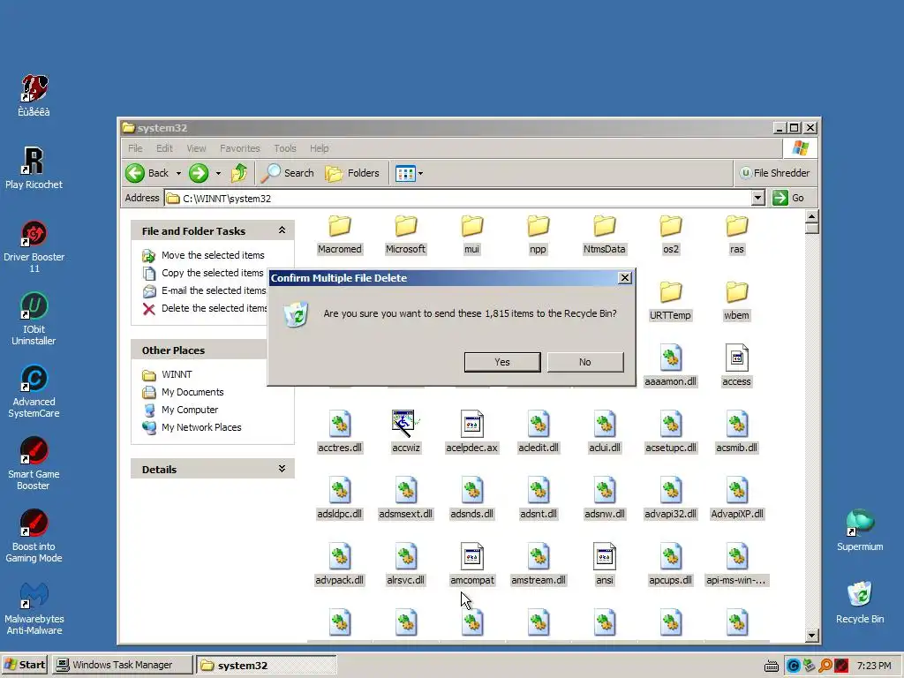Screen dimensions: 904x678
Task: Select the aaaamon.dll file icon
Action: (671, 358)
